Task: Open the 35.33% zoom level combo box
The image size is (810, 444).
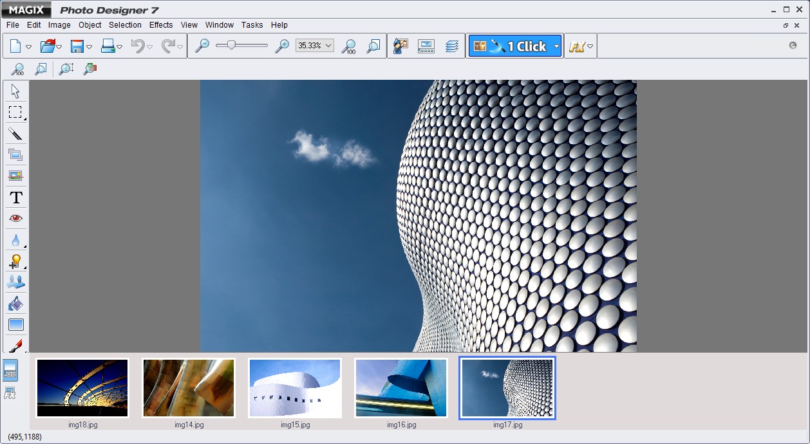Action: [314, 46]
